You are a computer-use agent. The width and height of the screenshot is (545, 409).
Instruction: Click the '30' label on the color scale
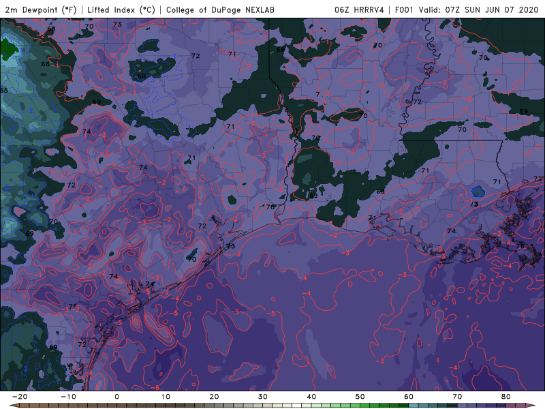[263, 397]
